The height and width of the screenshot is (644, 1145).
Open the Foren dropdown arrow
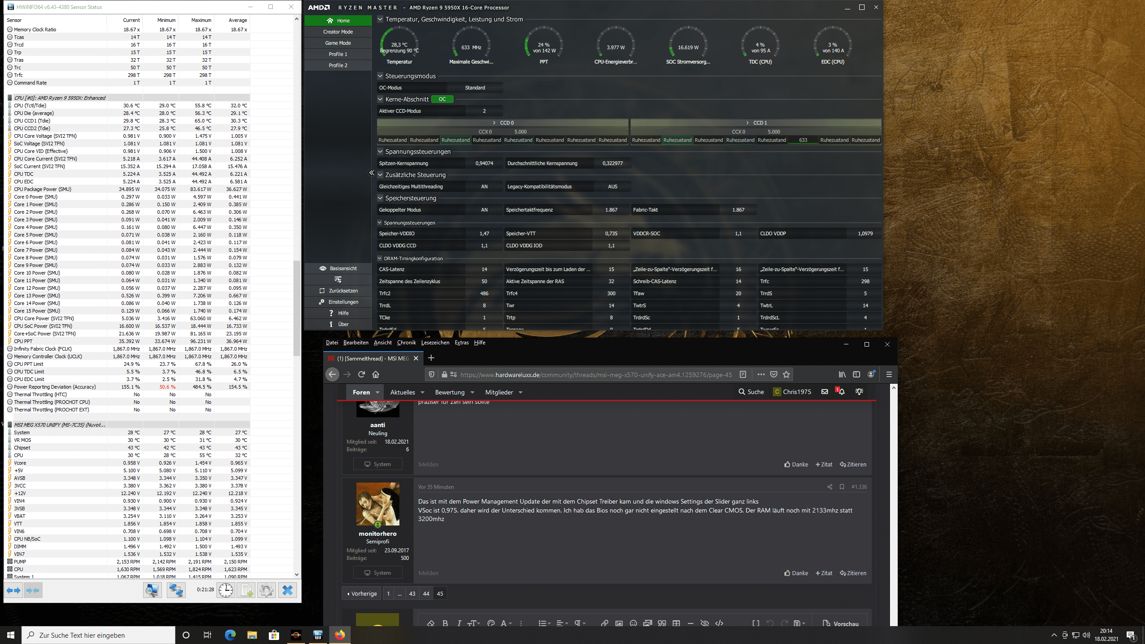[377, 392]
